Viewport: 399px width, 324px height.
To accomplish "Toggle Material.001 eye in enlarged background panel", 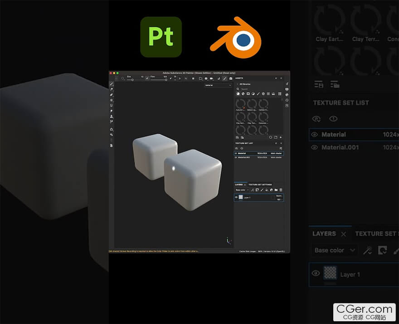I will coord(315,147).
